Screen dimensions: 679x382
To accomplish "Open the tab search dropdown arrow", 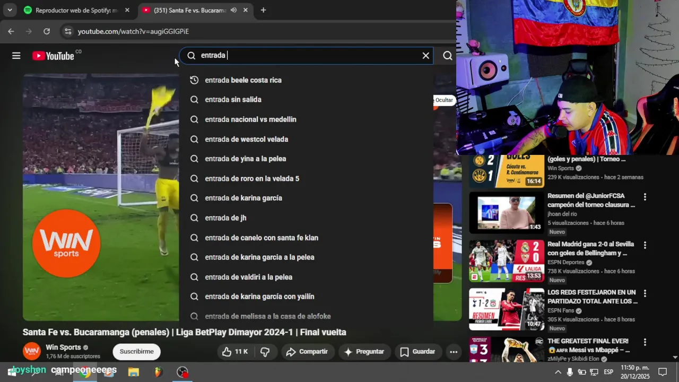I will 10,10.
